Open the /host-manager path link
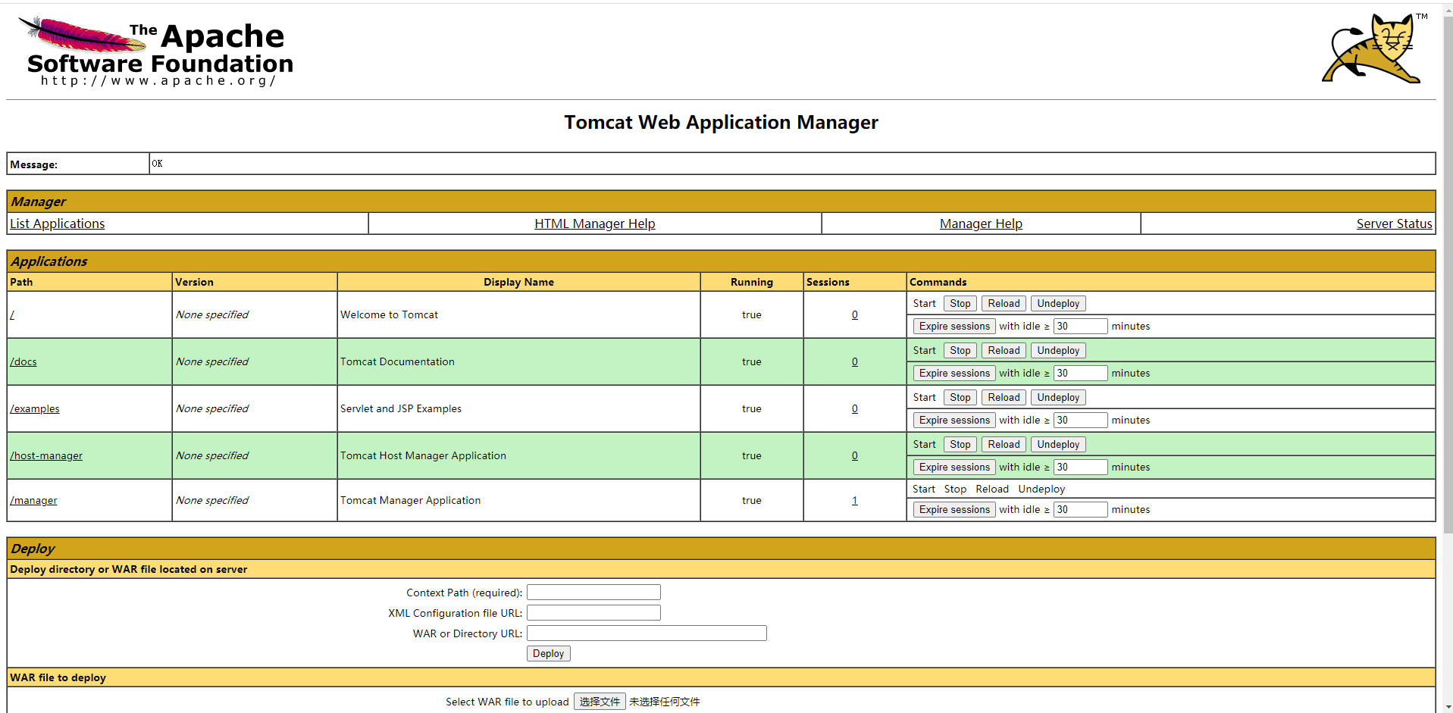This screenshot has width=1453, height=713. tap(46, 455)
